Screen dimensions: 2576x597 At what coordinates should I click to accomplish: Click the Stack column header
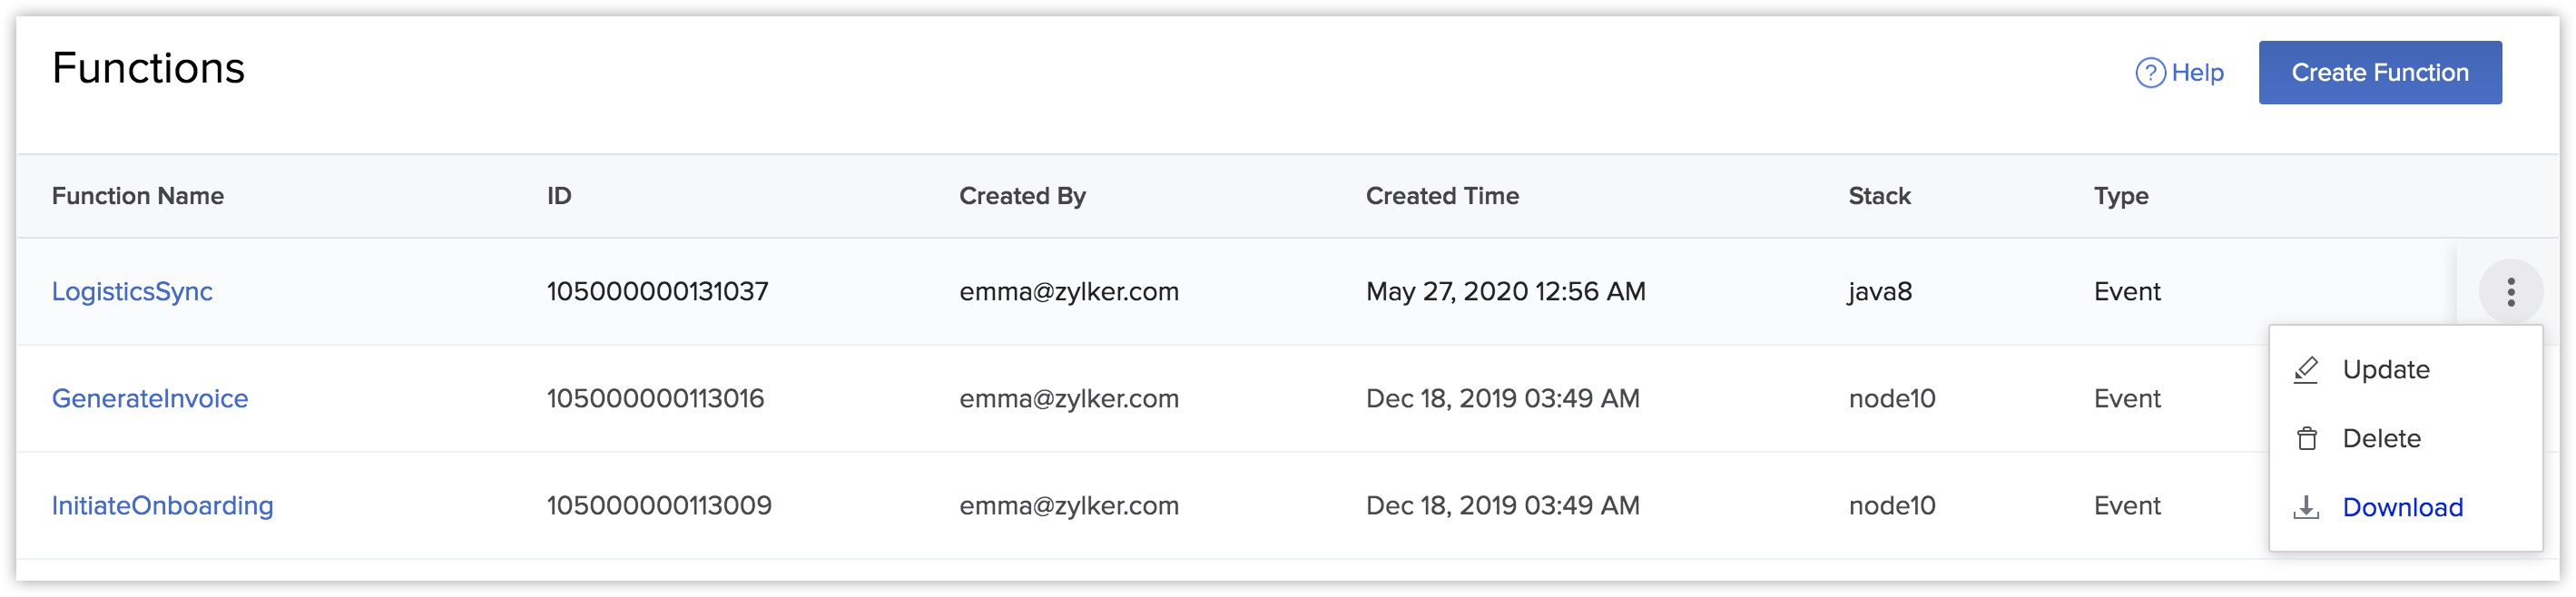(1879, 196)
